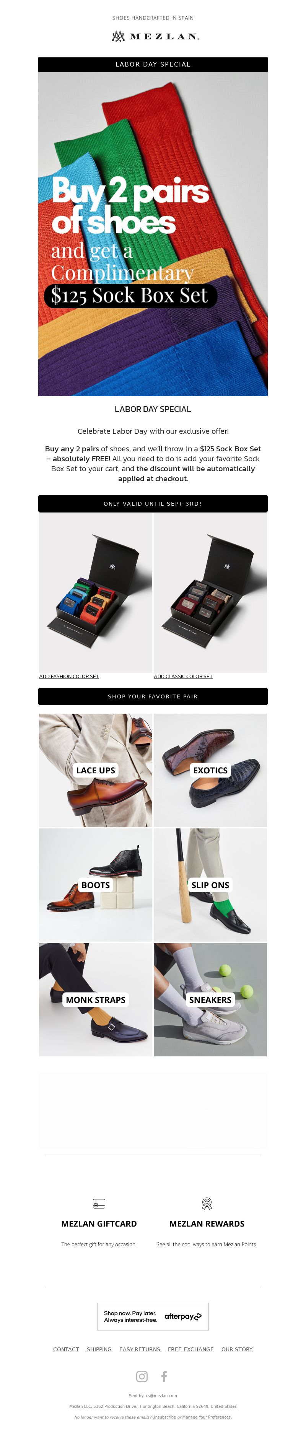306x1453 pixels.
Task: Click the rewards ribbon icon
Action: 207,1203
